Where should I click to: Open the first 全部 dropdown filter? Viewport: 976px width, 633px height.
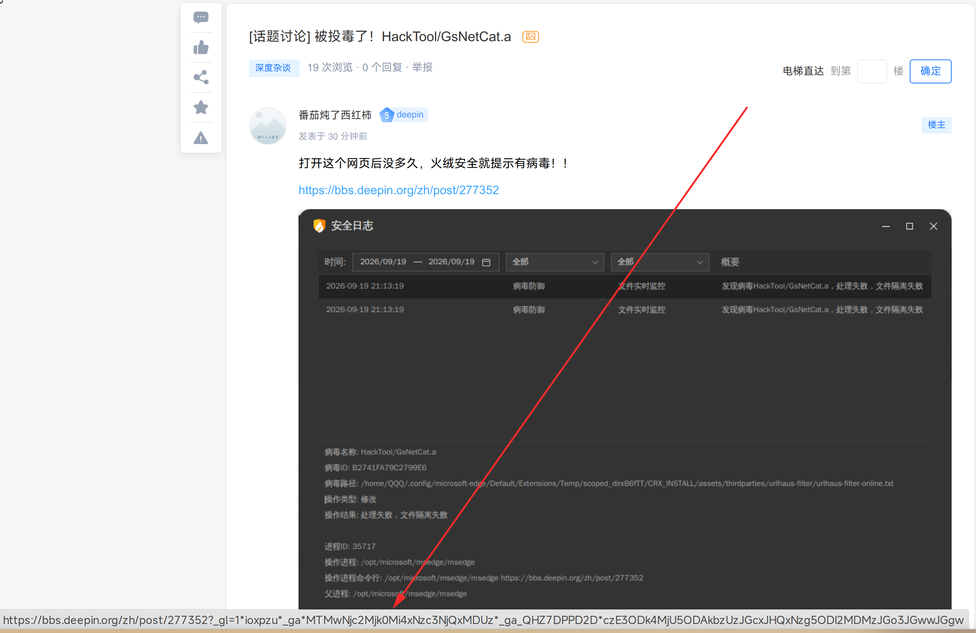point(555,262)
